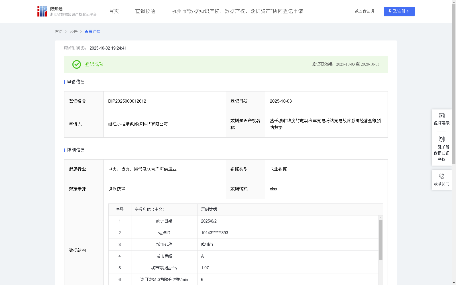Screen dimensions: 456x285
Task: Click the inner table scroll-up arrow
Action: pos(381,218)
